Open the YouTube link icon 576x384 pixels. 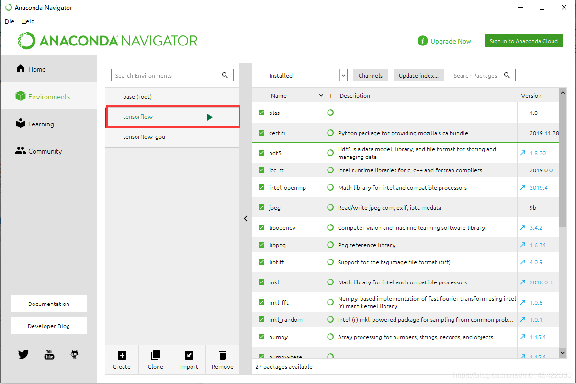point(49,354)
